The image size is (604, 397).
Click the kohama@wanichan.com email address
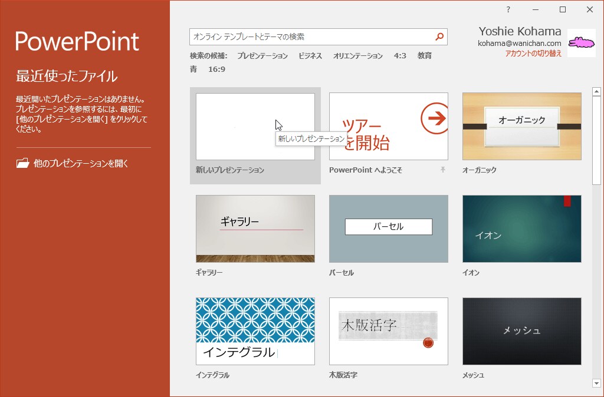[519, 44]
